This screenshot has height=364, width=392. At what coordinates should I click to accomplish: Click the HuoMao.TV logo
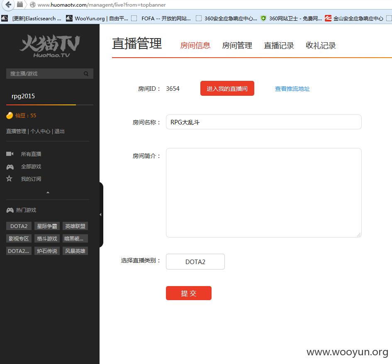(50, 46)
